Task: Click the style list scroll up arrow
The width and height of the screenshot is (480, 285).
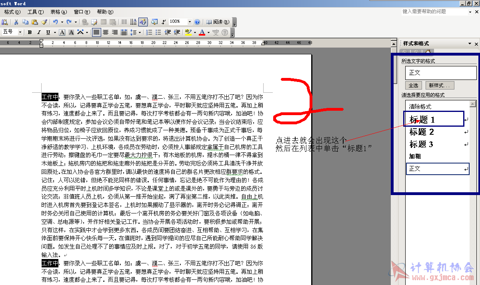Action: (x=474, y=103)
